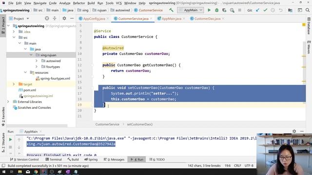The width and height of the screenshot is (312, 175).
Task: Click locate file target icon in Project panel
Action: tap(47, 18)
